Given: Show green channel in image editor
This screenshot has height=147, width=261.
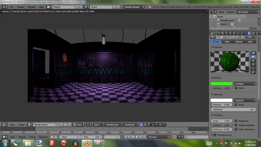Looking at the screenshot, I should (x=160, y=125).
